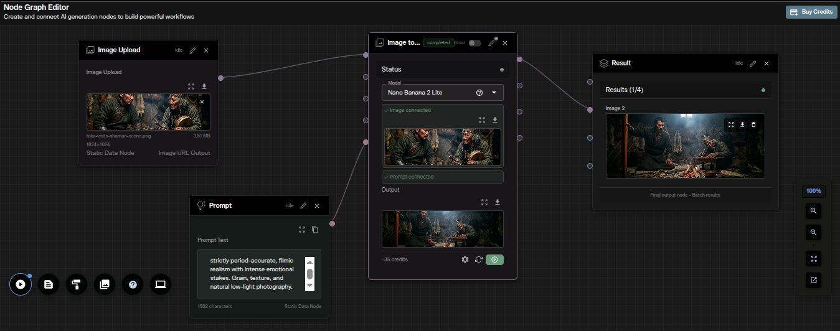Expand connected input image to fullscreen
The image size is (840, 331).
pos(482,120)
